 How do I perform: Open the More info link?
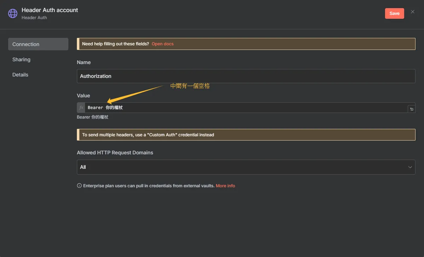(x=225, y=185)
